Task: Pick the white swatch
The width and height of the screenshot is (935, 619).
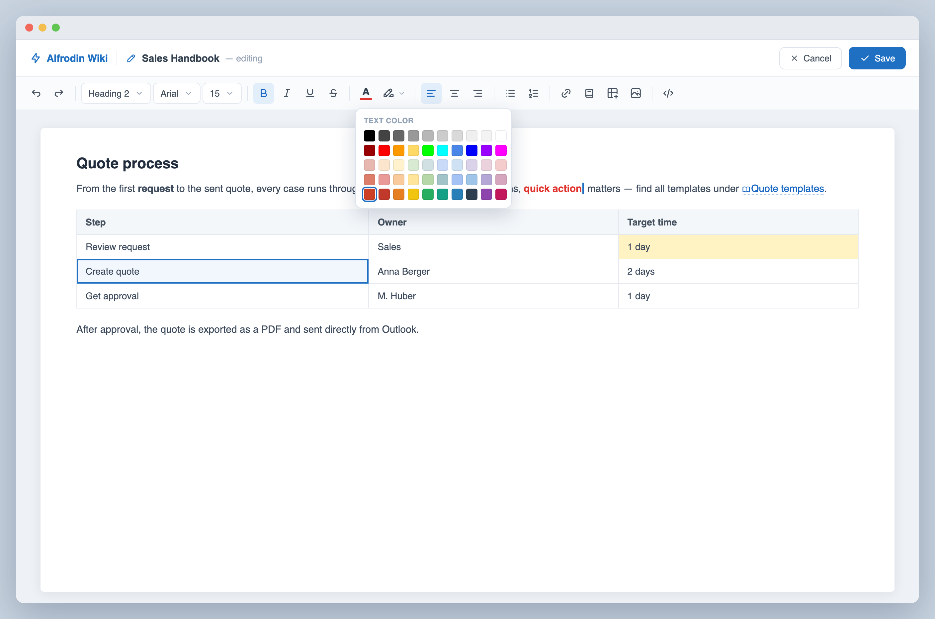Action: (501, 136)
